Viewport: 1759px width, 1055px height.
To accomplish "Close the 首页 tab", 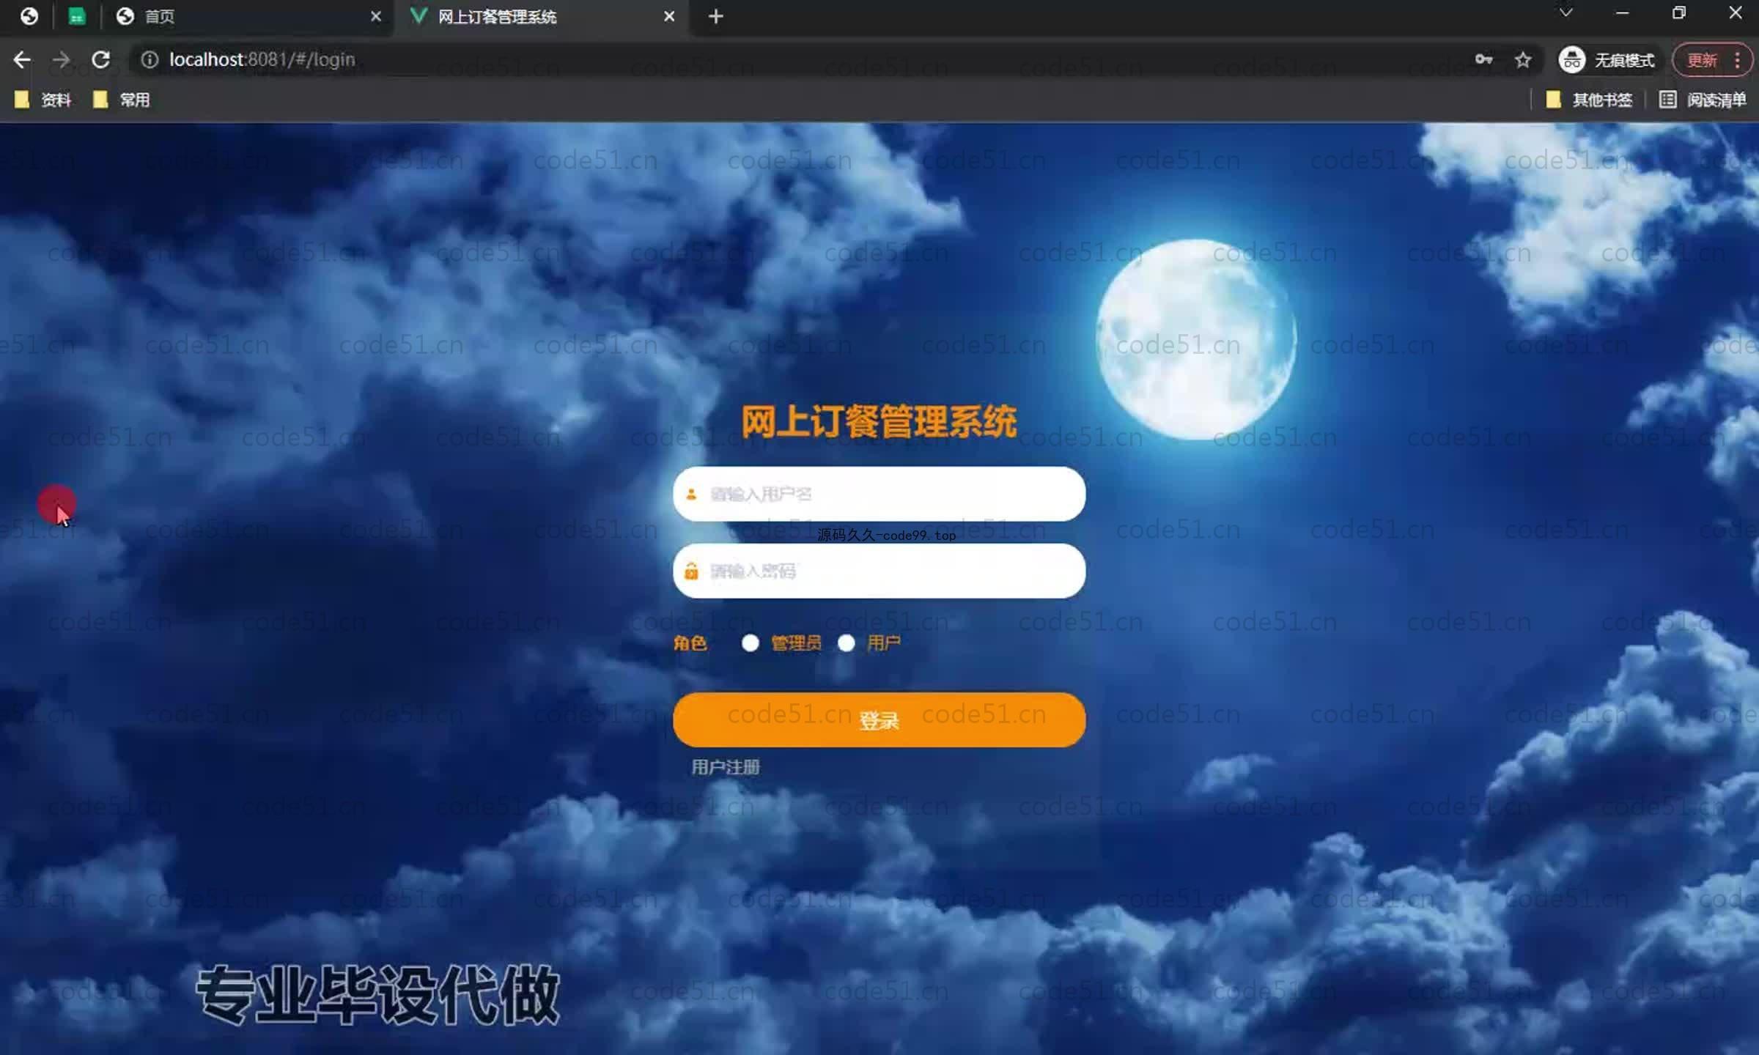I will (376, 16).
